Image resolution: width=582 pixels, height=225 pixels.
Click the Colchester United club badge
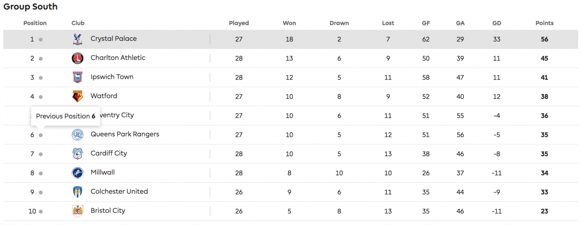[78, 192]
